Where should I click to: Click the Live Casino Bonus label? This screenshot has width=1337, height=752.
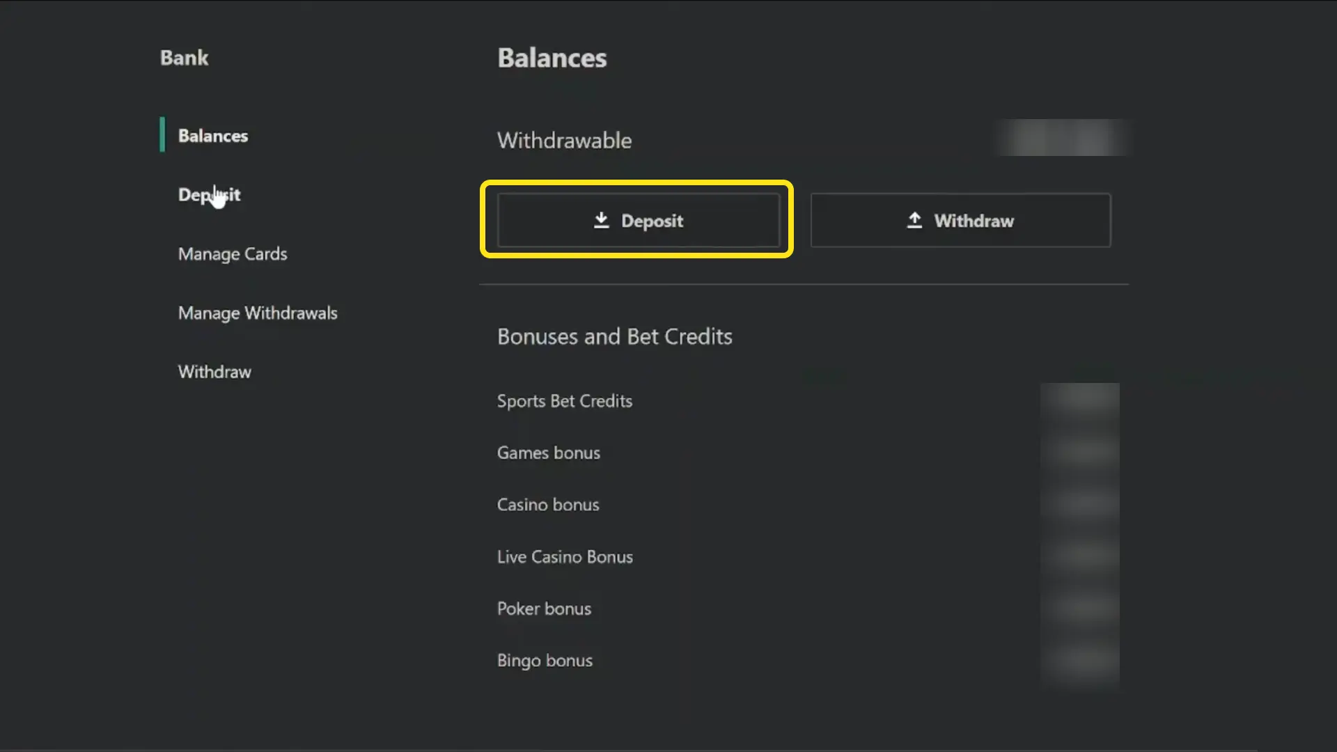pos(565,557)
